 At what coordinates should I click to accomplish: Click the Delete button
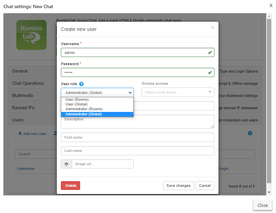[x=70, y=186]
